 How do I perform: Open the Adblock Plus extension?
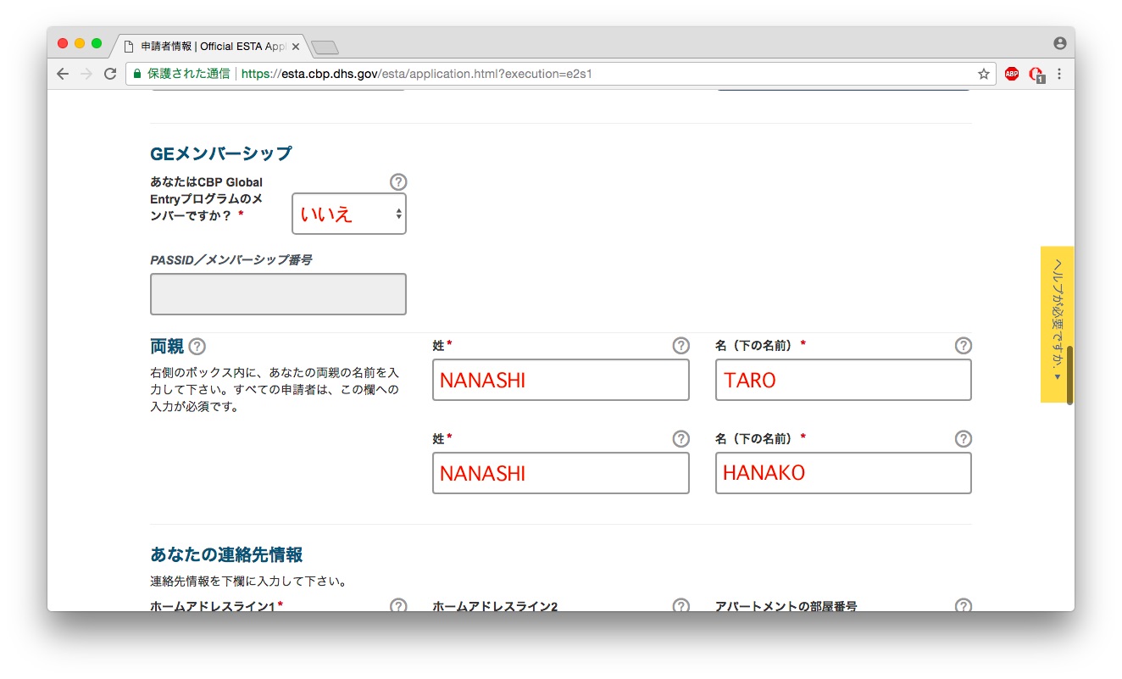tap(1011, 74)
